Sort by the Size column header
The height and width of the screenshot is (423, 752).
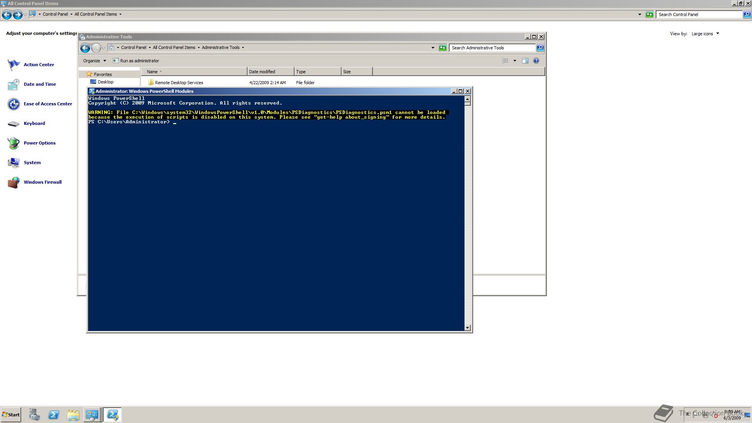pyautogui.click(x=357, y=72)
